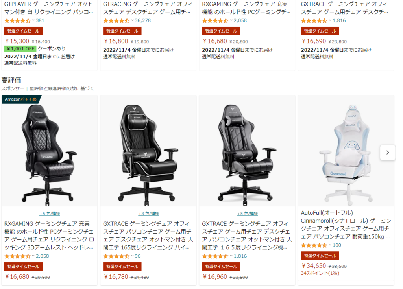Click the carousel next arrow button

coord(387,153)
